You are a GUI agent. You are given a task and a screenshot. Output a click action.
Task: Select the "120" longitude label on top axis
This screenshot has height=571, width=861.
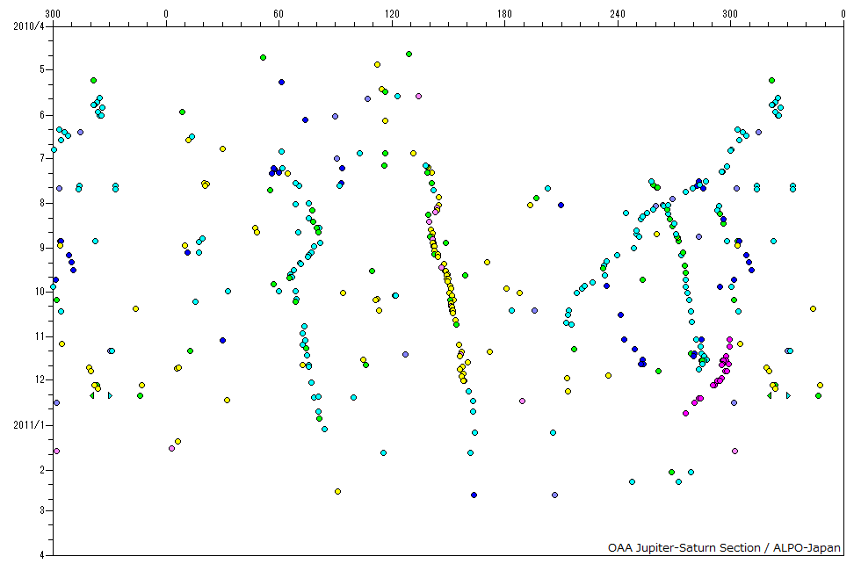point(392,14)
